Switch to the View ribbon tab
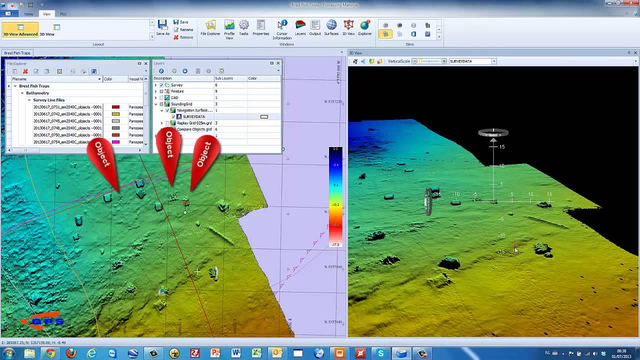 tap(46, 14)
